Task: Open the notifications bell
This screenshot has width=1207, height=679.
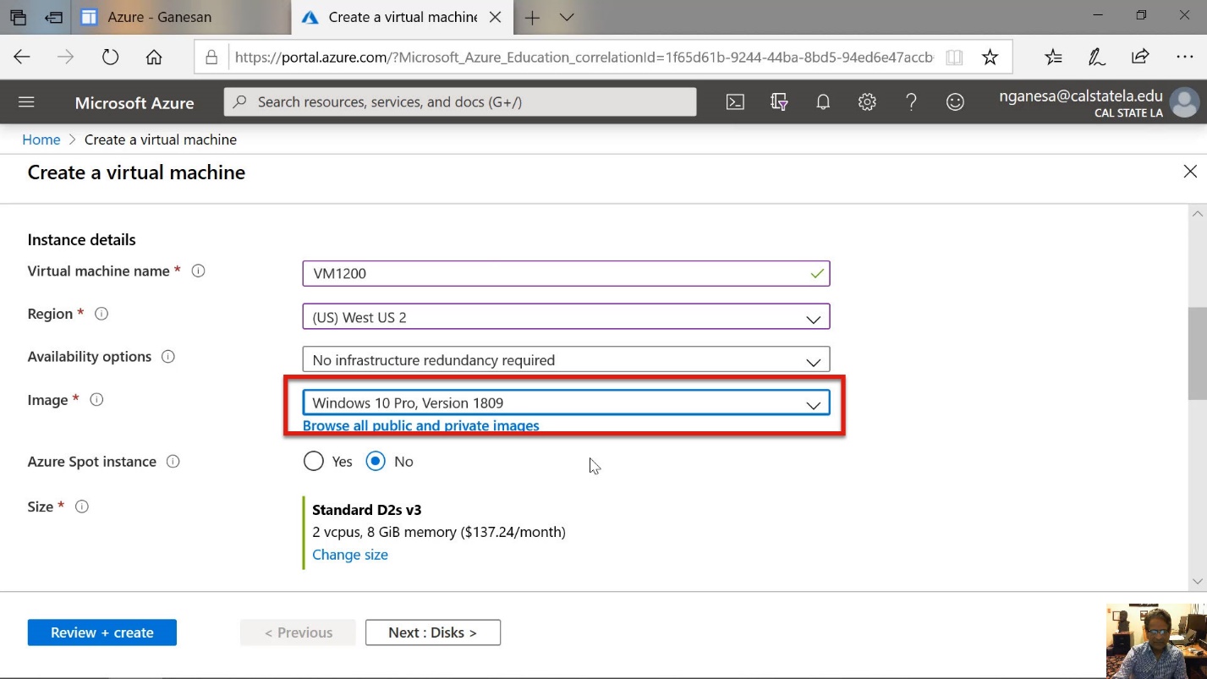Action: coord(822,101)
